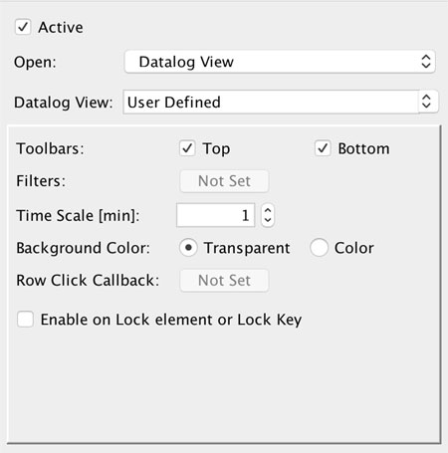Screen dimensions: 448x453
Task: Click the stepper arrows of the Datalog View combo
Action: pyautogui.click(x=426, y=102)
